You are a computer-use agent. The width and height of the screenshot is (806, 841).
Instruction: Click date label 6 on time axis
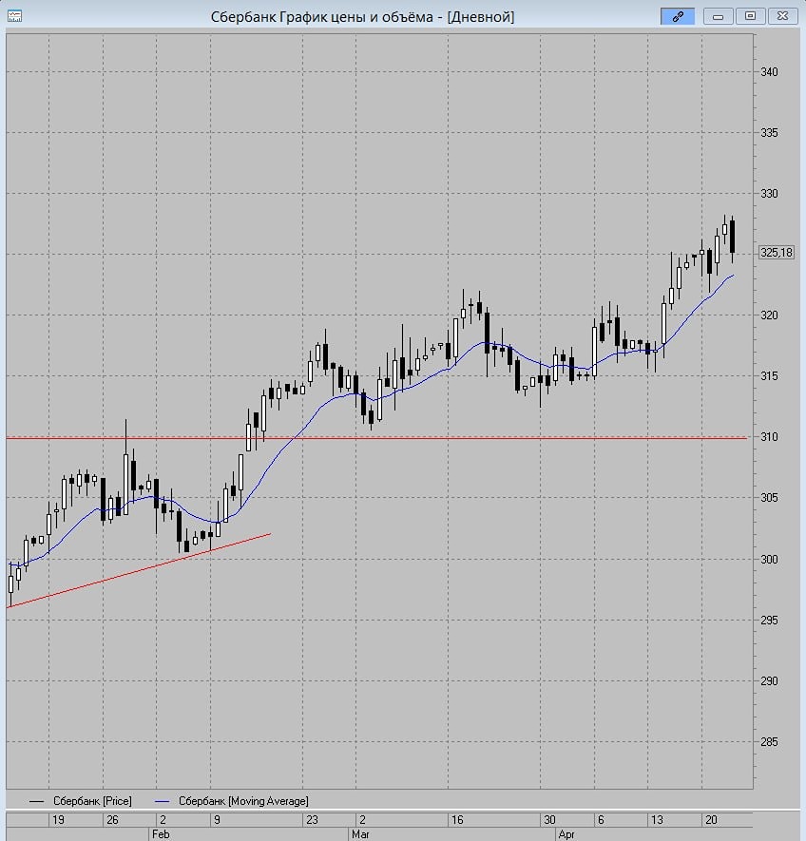coord(601,819)
